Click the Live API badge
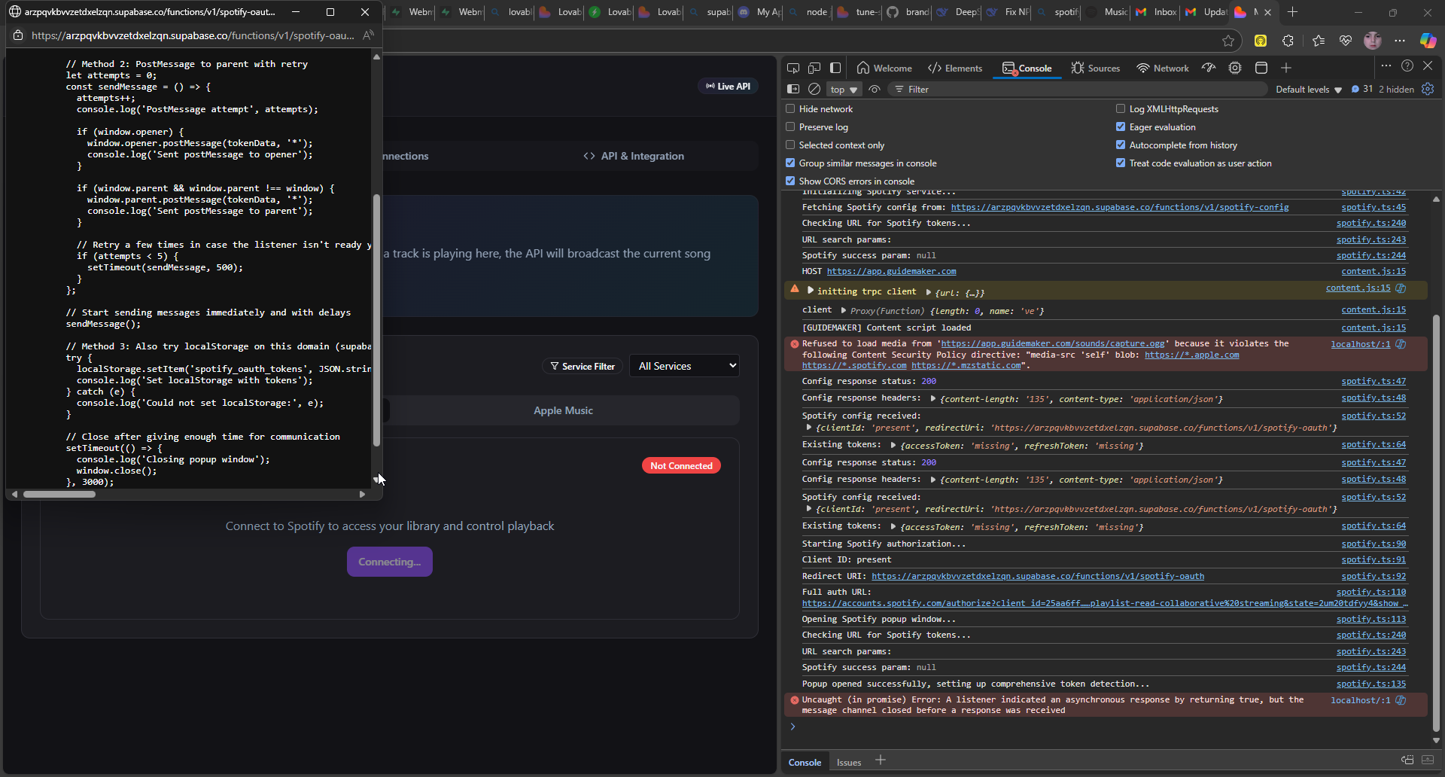This screenshot has height=777, width=1445. pos(728,86)
